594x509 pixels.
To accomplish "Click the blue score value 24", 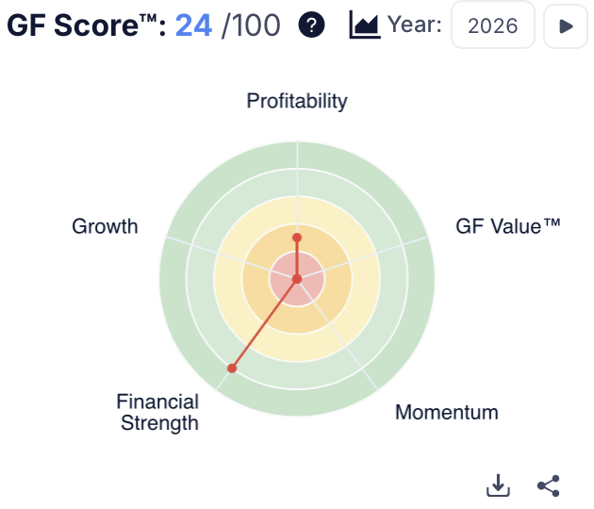I will click(x=193, y=25).
